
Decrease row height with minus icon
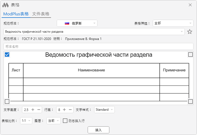tap(70, 110)
